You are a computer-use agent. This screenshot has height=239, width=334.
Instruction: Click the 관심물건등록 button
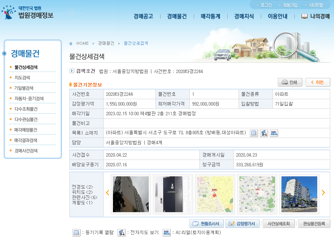(314, 224)
